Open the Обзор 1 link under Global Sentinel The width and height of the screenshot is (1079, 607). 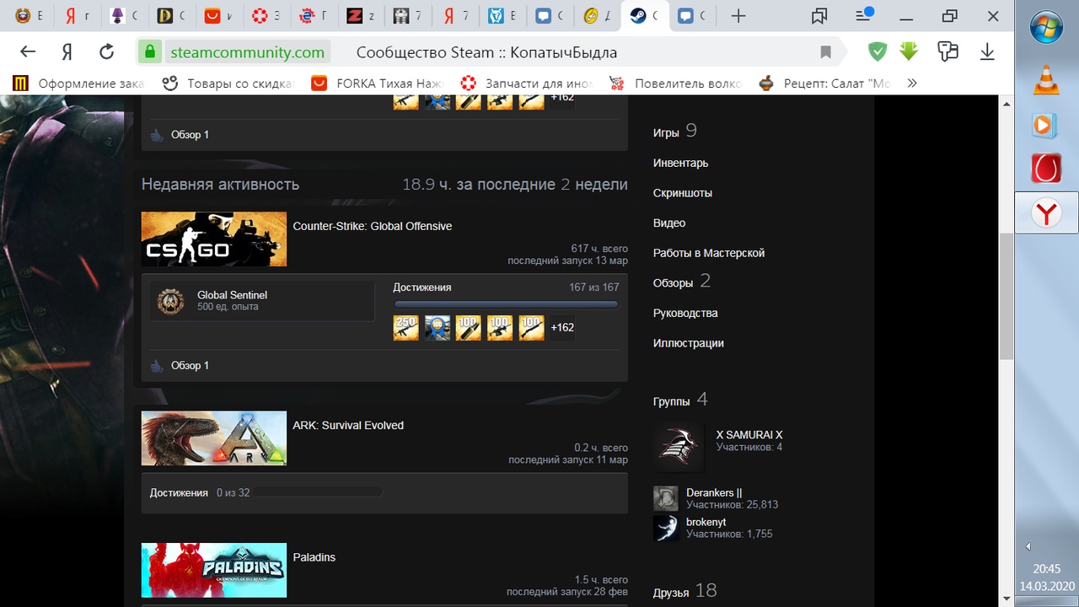(190, 366)
